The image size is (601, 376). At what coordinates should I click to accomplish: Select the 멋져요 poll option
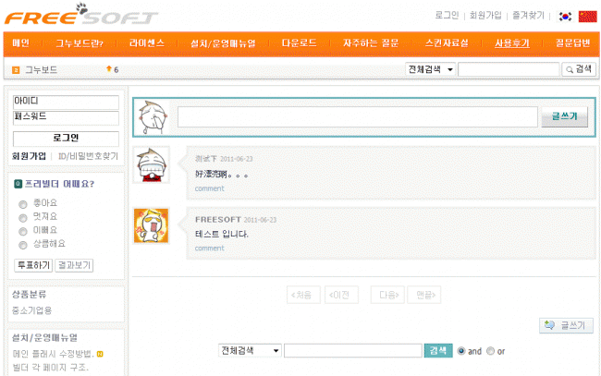point(23,218)
